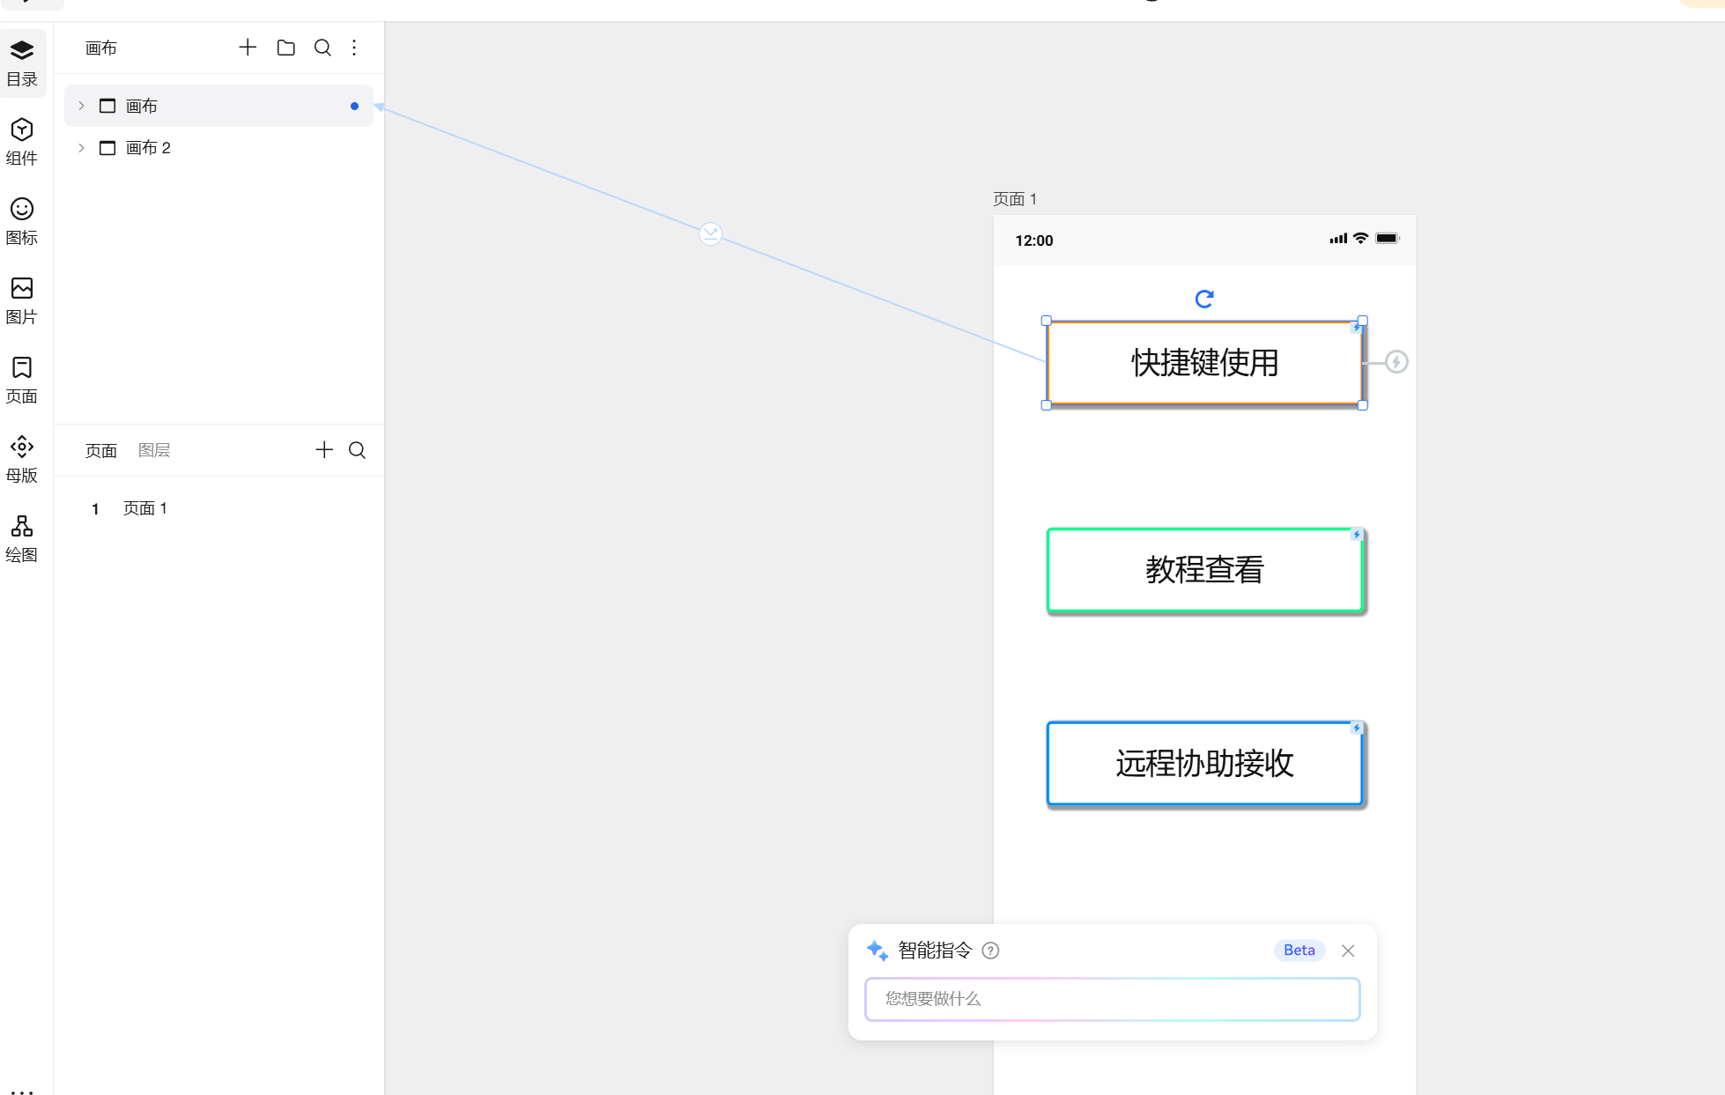Switch to the 页面 pages tab
This screenshot has width=1725, height=1095.
pyautogui.click(x=101, y=450)
